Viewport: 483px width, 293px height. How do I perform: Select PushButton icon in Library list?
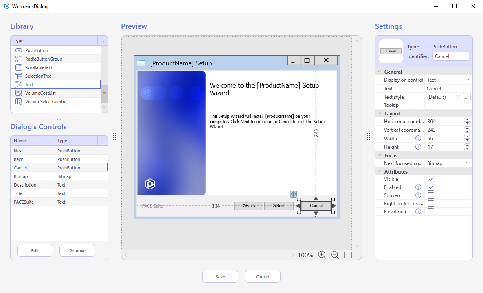(19, 50)
